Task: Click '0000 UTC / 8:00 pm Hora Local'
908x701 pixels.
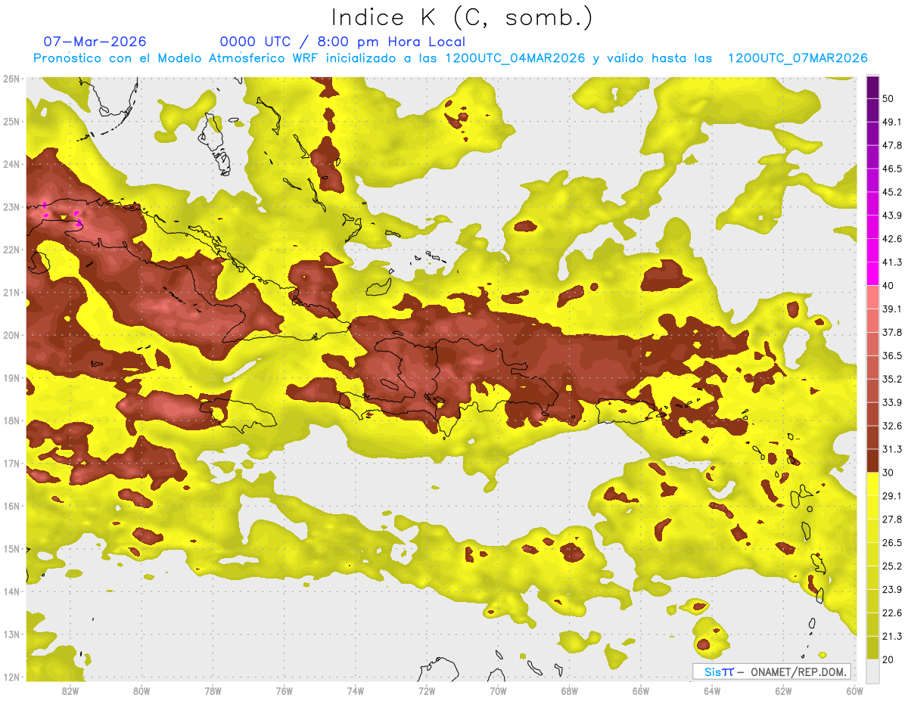Action: tap(343, 42)
